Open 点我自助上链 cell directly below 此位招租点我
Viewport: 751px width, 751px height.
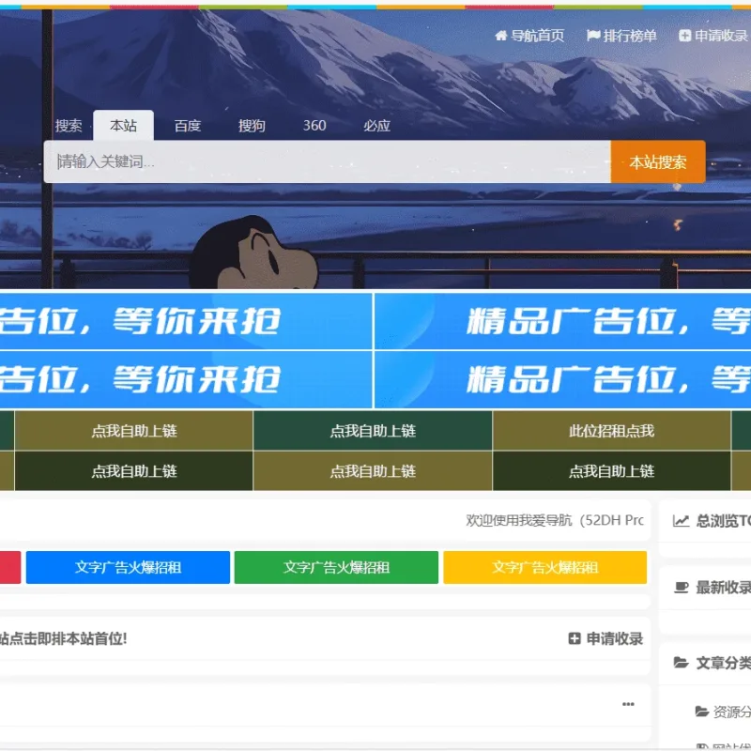[x=612, y=471]
